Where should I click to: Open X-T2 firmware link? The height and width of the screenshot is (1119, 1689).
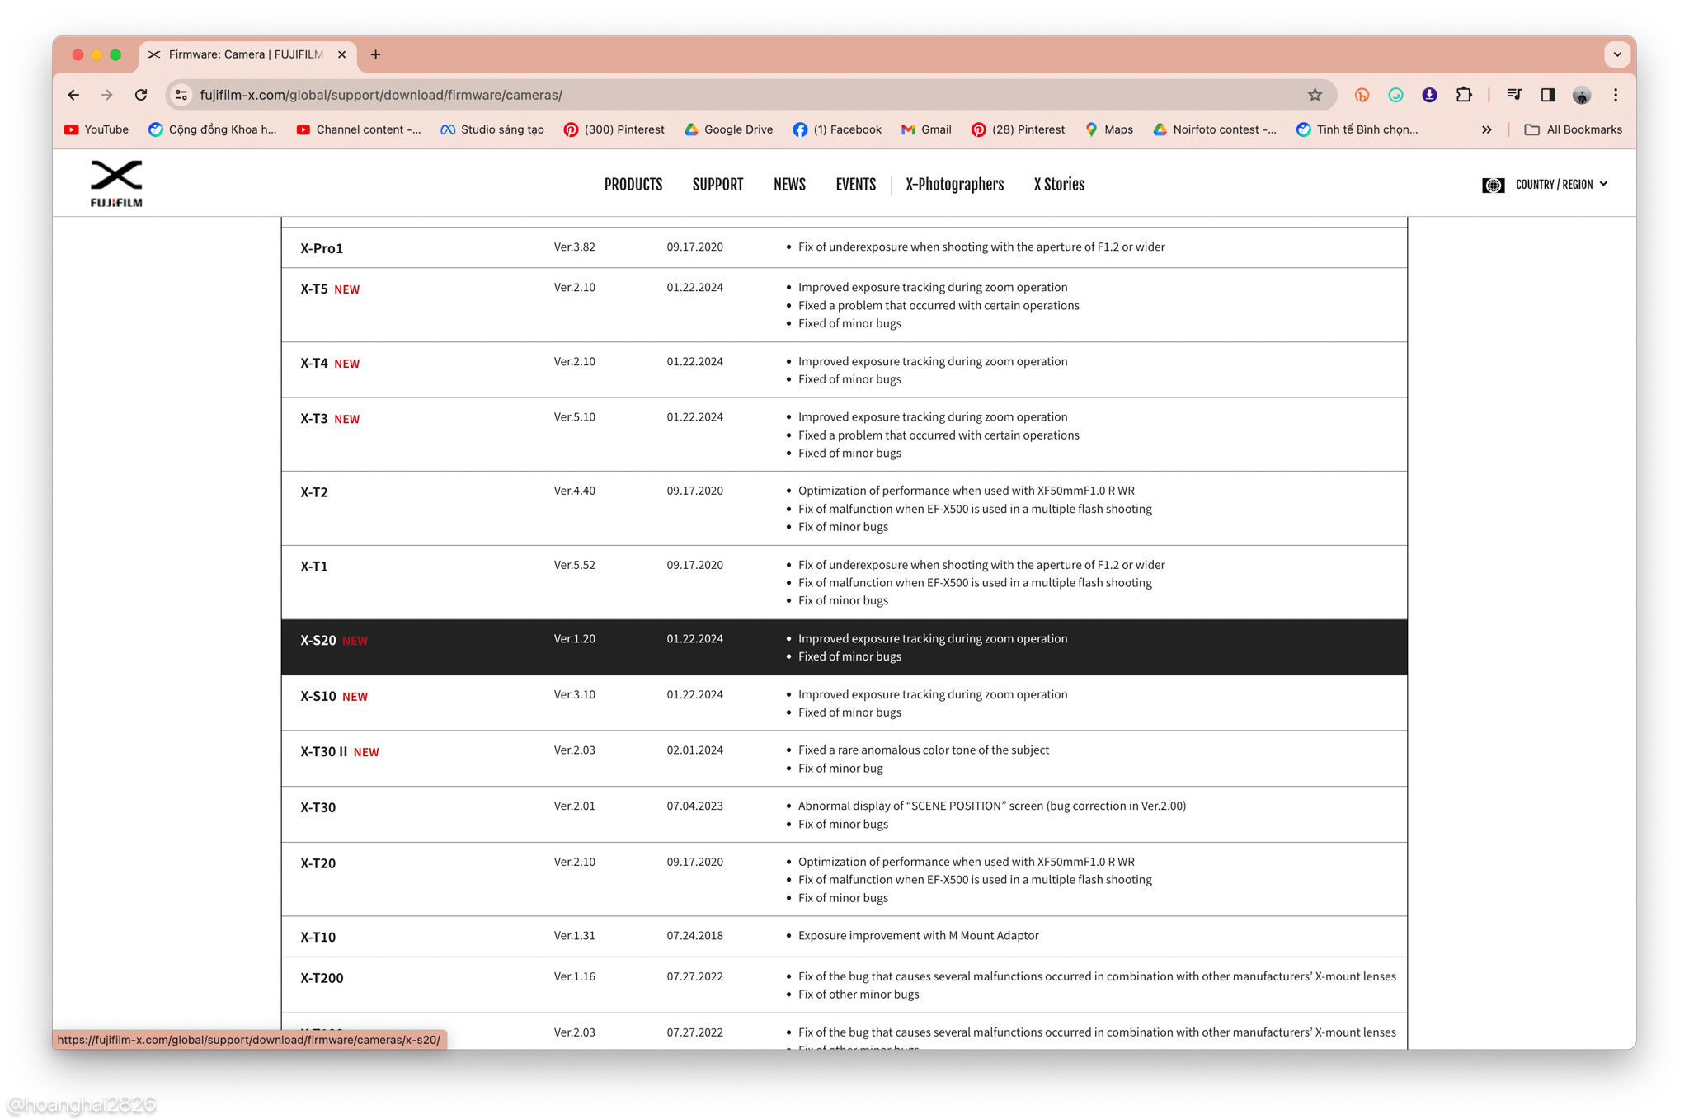pos(844,508)
